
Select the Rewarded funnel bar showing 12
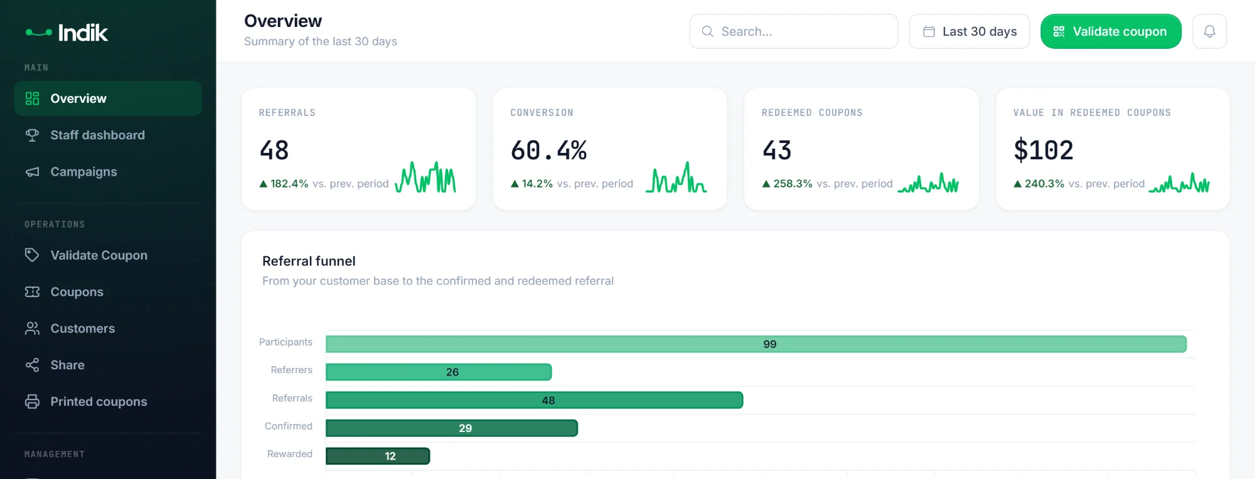pyautogui.click(x=378, y=456)
